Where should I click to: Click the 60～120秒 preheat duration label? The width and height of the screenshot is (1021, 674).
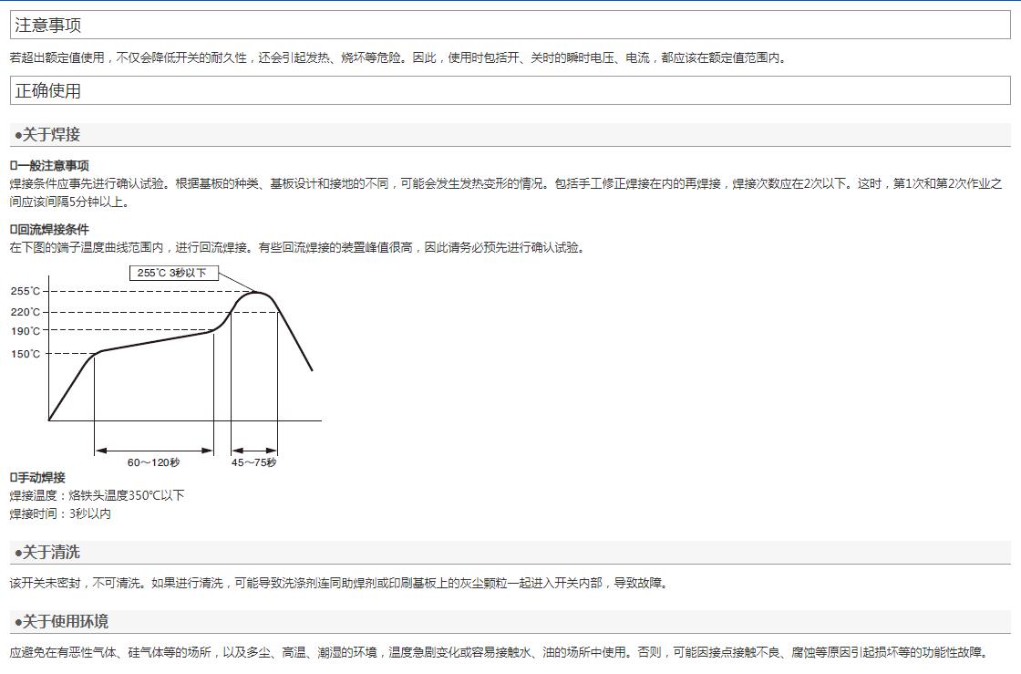[153, 462]
